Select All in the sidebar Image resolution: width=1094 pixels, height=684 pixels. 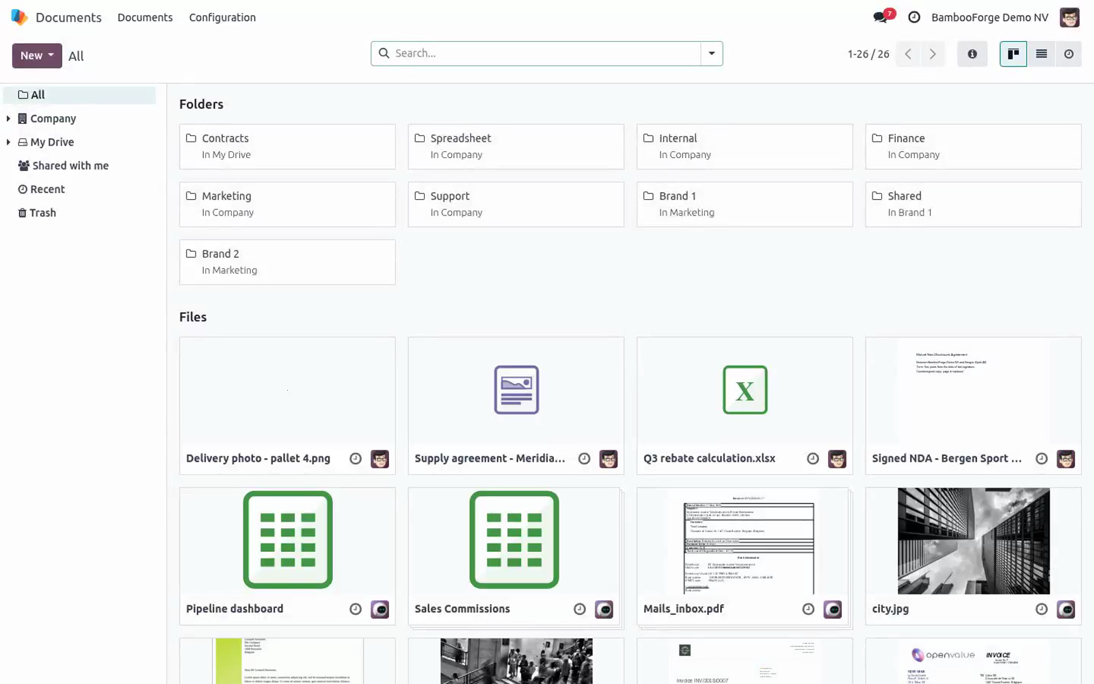tap(79, 95)
